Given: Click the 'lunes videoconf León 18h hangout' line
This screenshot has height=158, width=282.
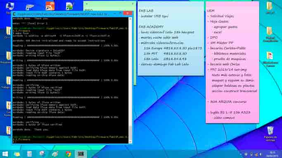Looking at the screenshot, I should click(x=167, y=32).
